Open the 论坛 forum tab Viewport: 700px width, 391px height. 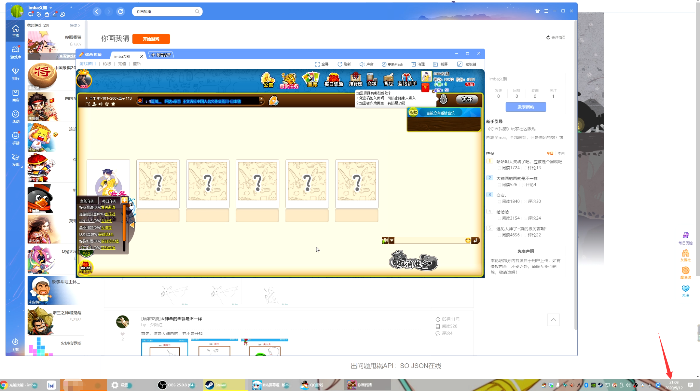coord(107,64)
